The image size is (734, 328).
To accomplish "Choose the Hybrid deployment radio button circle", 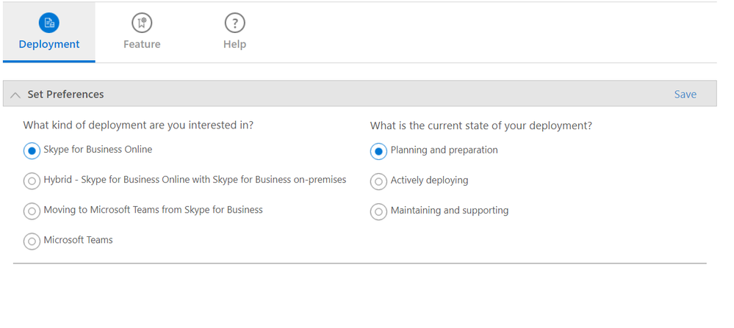I will (x=32, y=181).
